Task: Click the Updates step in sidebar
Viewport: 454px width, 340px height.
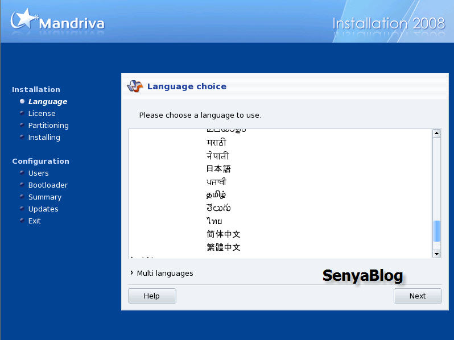Action: (x=43, y=209)
